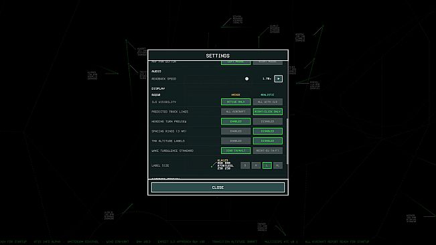Viewport: 436px width, 245px height.
Task: Play the readback speed sample
Action: point(279,79)
